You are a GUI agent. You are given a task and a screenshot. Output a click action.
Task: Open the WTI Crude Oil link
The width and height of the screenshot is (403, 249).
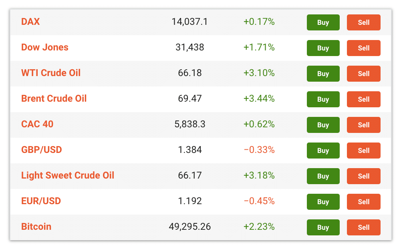coord(51,73)
